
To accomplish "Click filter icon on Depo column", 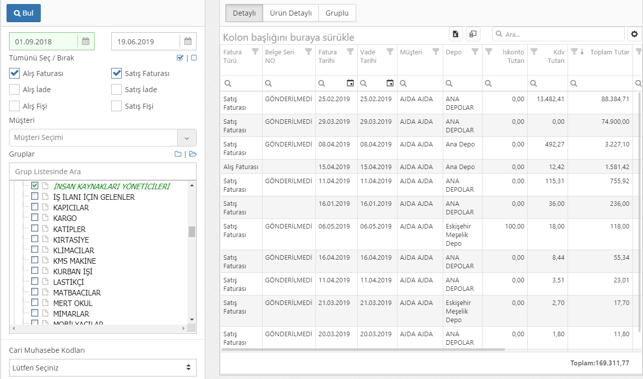I will (474, 51).
